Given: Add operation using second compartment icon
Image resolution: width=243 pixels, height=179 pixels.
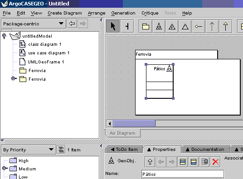Looking at the screenshot, I should click(194, 162).
